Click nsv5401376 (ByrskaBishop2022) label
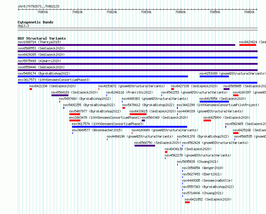 [x=203, y=136]
